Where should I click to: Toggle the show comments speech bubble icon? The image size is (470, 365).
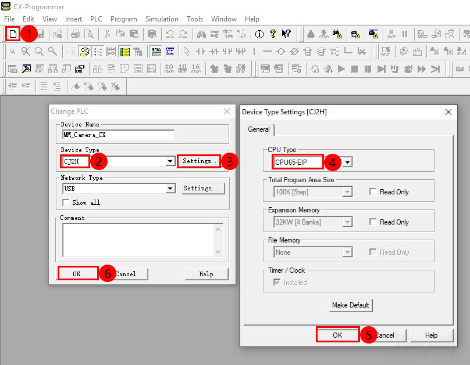[85, 52]
